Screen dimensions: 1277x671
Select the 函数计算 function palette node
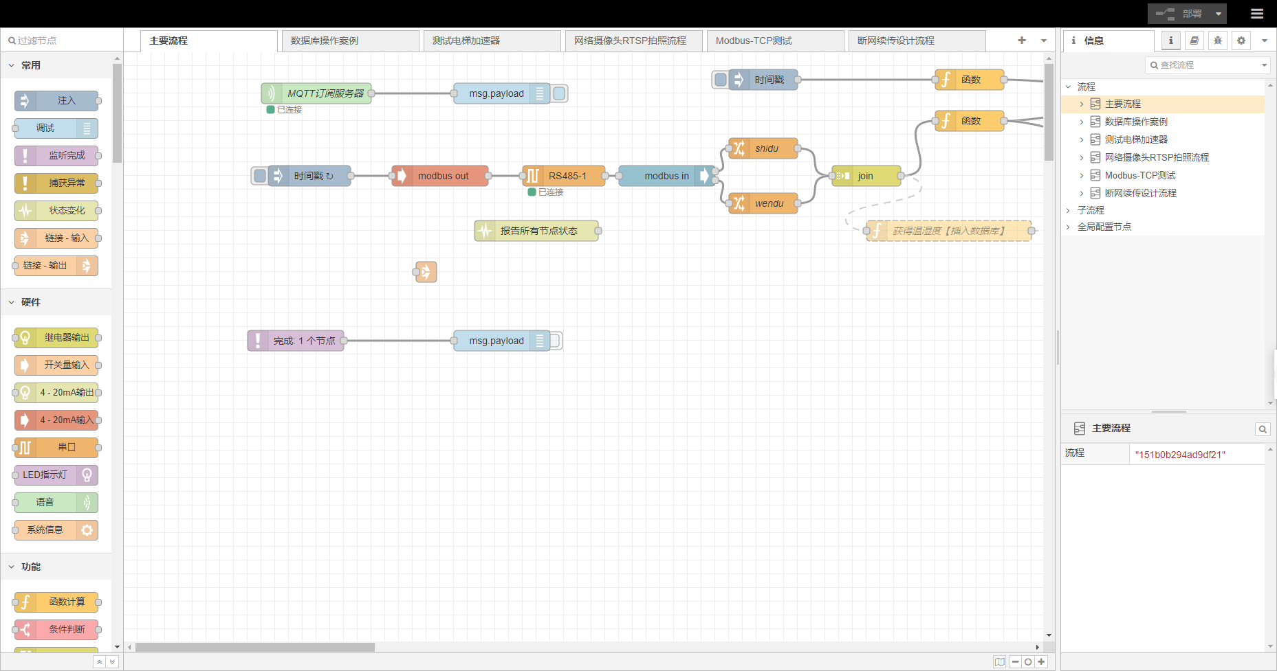coord(56,602)
